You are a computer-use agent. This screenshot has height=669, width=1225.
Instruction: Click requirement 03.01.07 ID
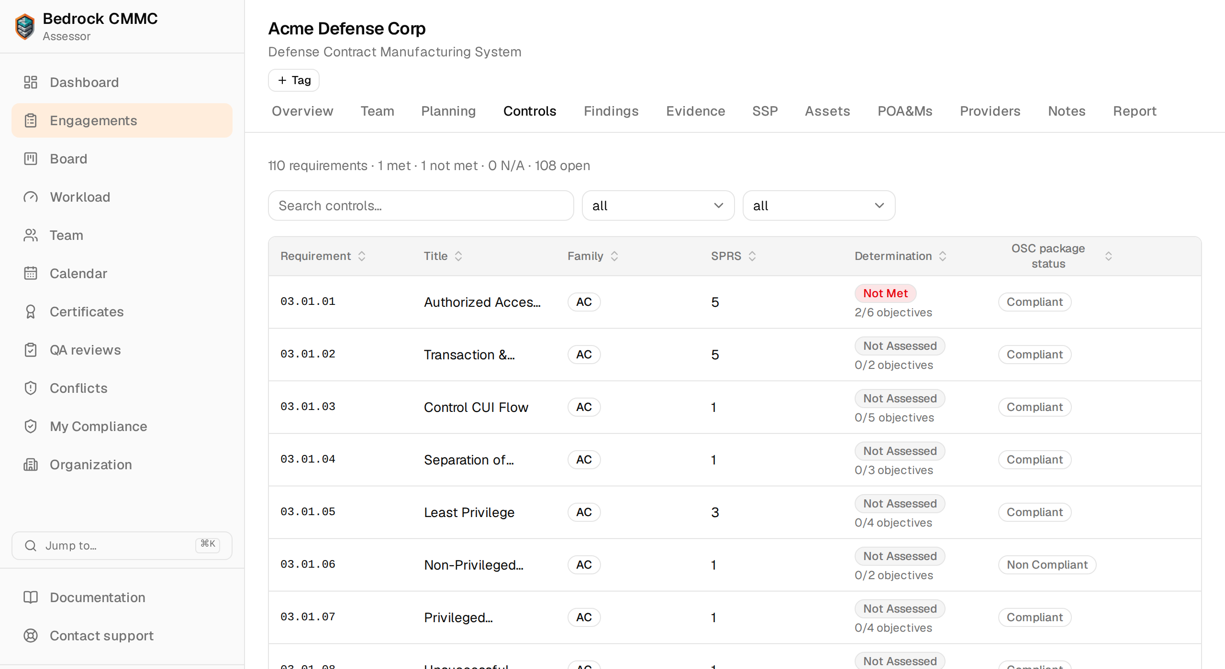click(x=308, y=617)
